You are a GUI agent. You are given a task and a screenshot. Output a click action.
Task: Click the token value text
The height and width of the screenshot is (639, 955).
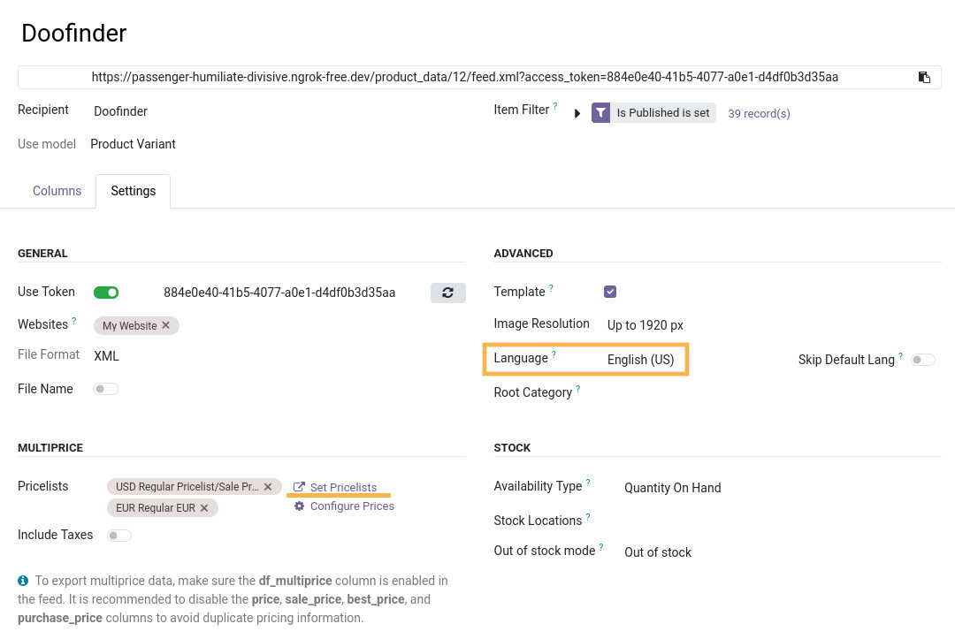(279, 293)
